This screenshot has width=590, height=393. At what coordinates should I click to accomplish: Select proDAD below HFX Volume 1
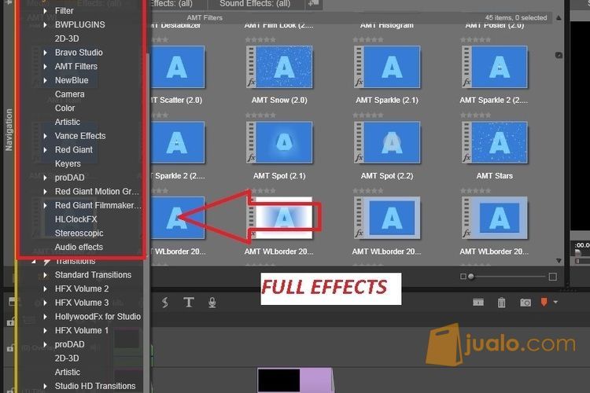click(x=69, y=344)
